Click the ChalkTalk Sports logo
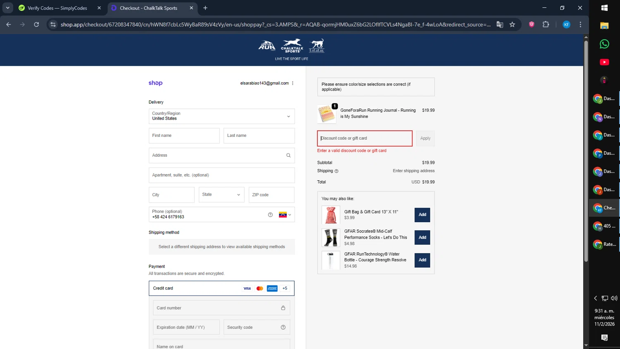620x349 pixels. pos(292,45)
